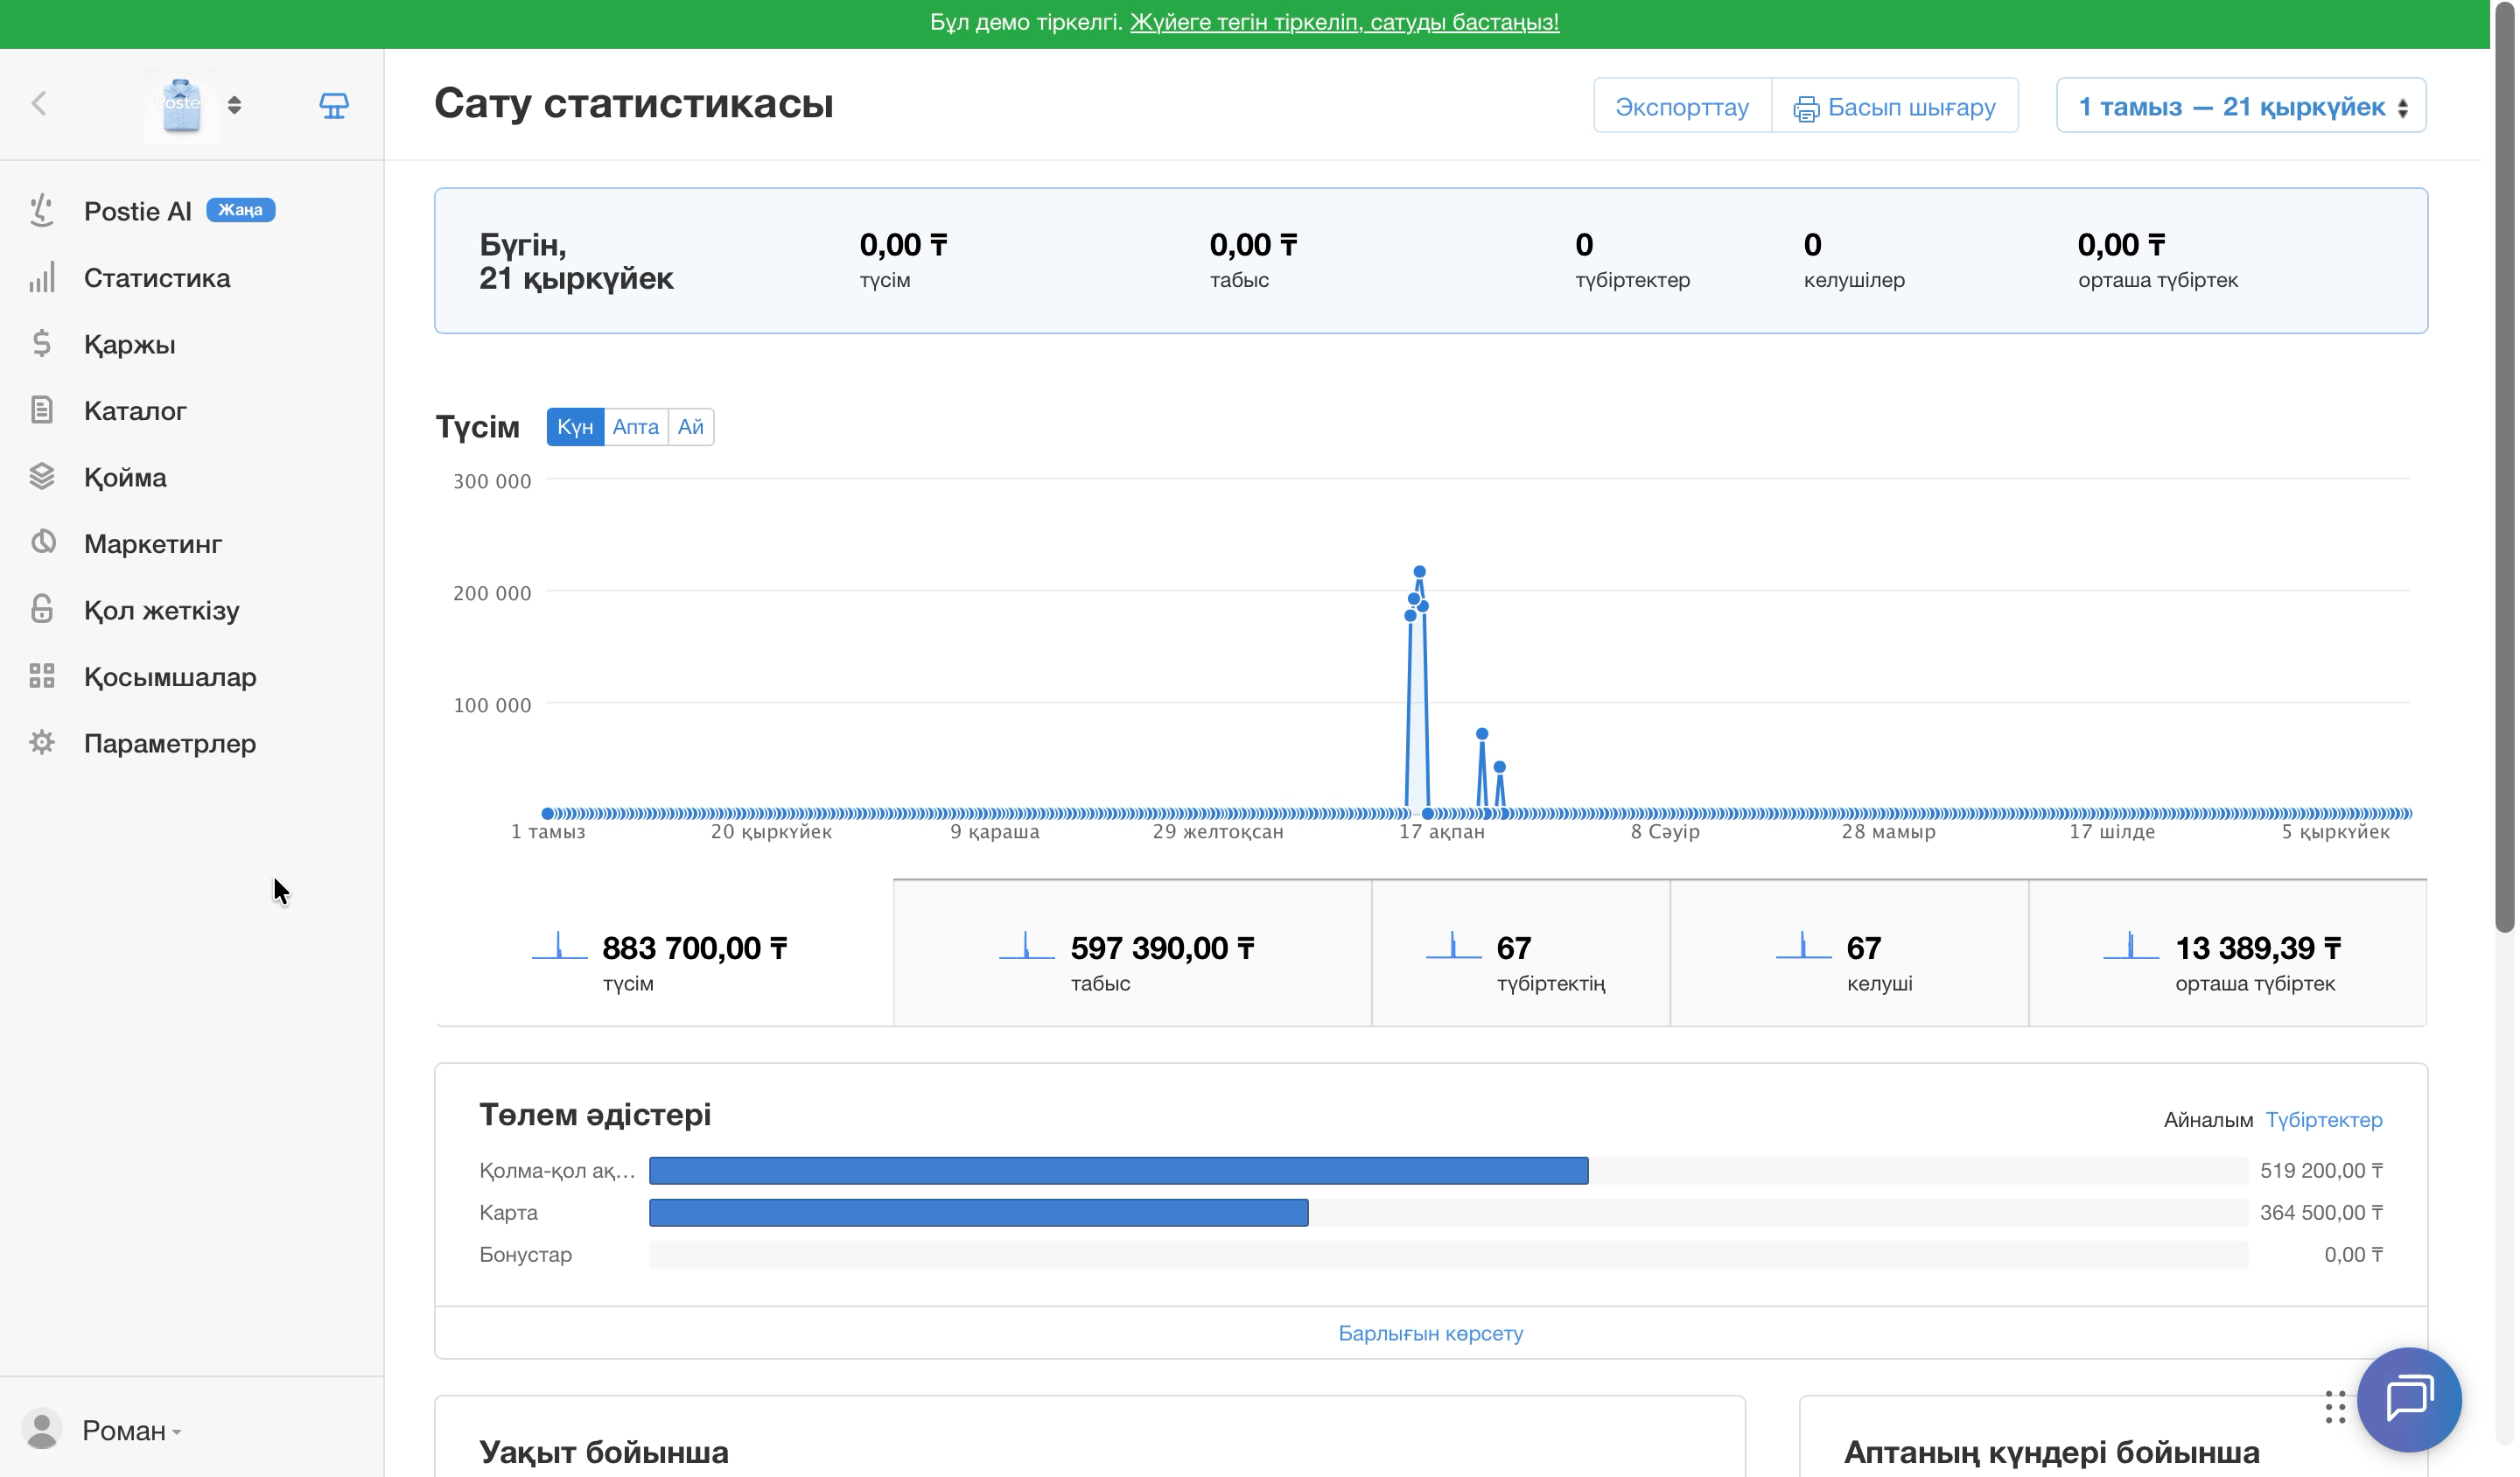
Task: Click the Барлығын көрсету link
Action: tap(1430, 1333)
